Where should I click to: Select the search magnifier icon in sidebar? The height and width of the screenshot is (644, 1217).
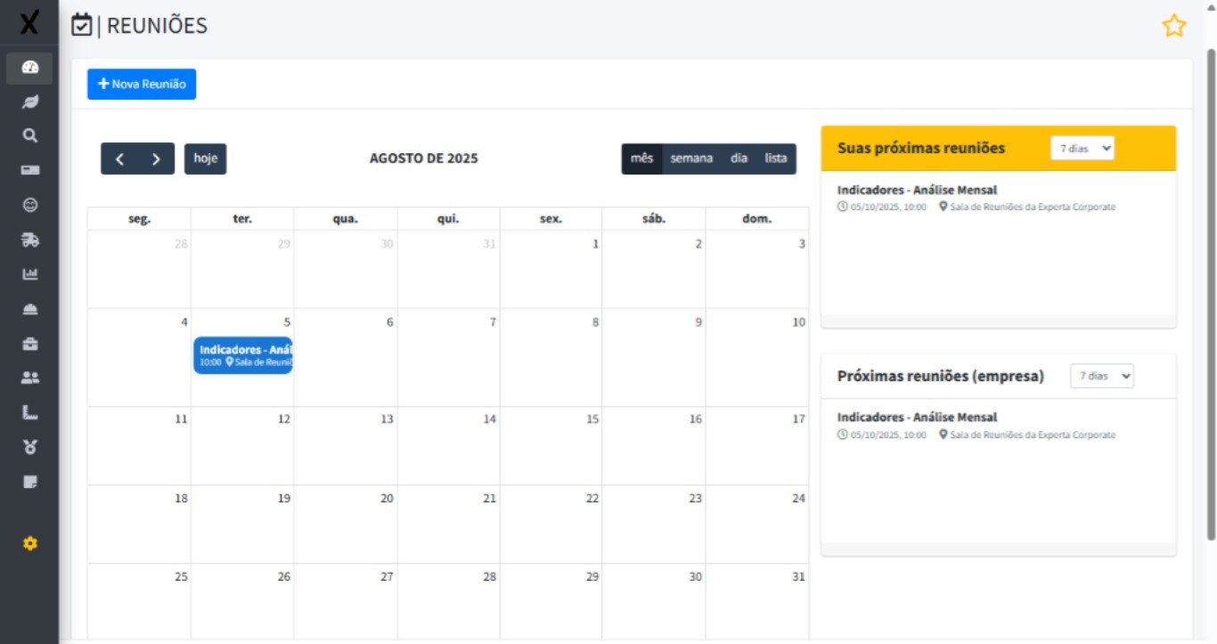click(30, 135)
